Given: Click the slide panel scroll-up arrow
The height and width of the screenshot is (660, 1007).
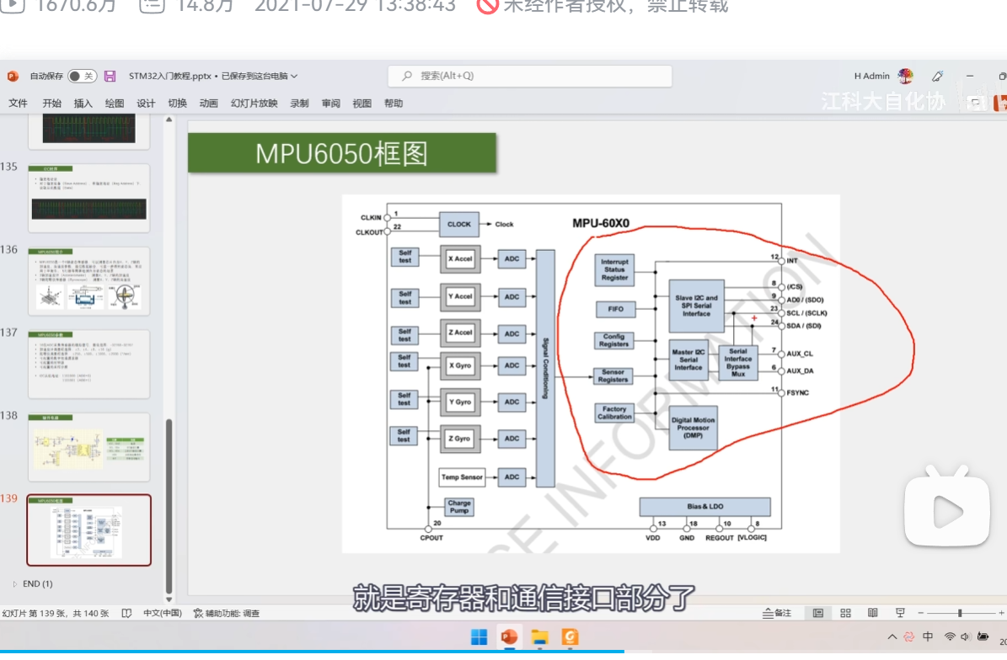Looking at the screenshot, I should tap(169, 120).
